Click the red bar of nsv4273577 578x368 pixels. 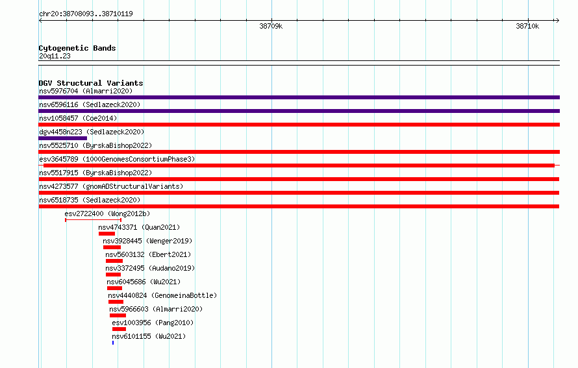click(299, 193)
